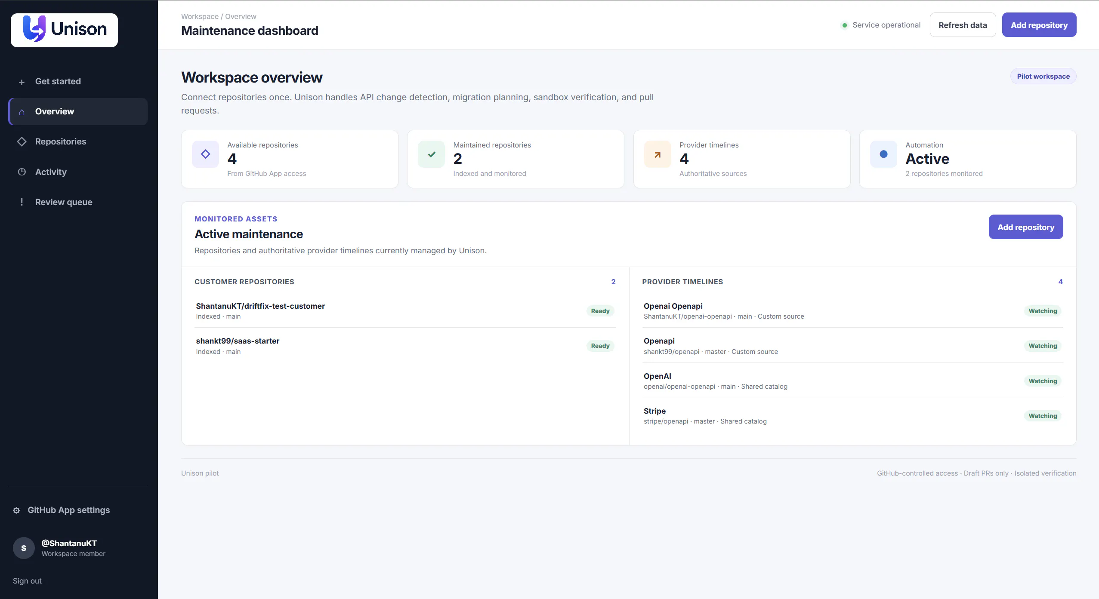Go to Repositories in the sidebar

(x=78, y=141)
